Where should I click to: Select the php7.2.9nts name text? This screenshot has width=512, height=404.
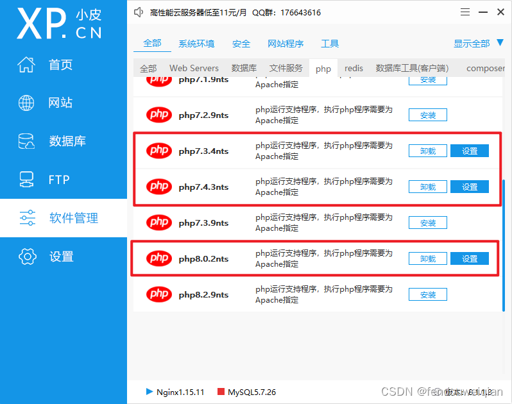[203, 115]
